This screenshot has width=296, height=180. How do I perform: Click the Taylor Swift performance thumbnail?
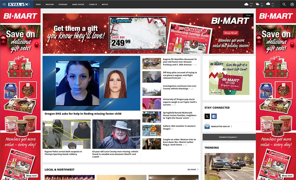point(151,104)
